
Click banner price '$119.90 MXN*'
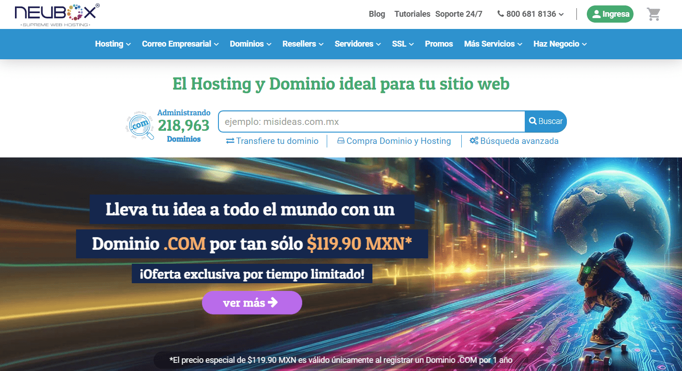coord(359,244)
